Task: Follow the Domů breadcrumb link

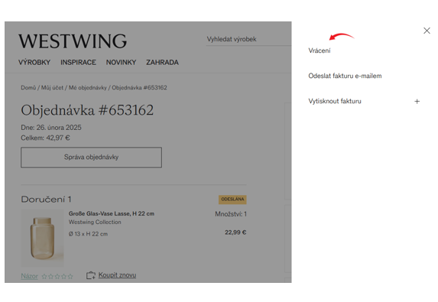Action: pyautogui.click(x=28, y=88)
